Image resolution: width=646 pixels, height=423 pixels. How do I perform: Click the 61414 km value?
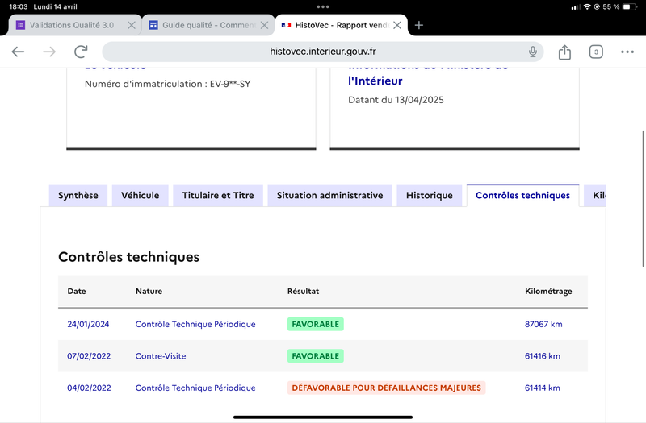click(x=543, y=388)
